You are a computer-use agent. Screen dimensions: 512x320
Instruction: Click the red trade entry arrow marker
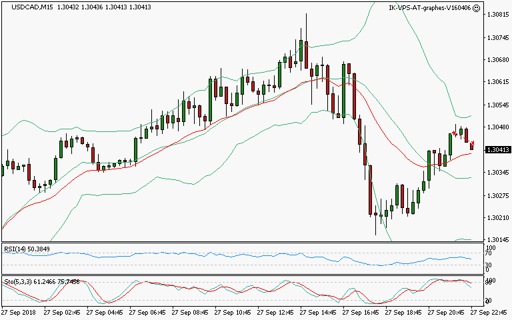(x=455, y=134)
